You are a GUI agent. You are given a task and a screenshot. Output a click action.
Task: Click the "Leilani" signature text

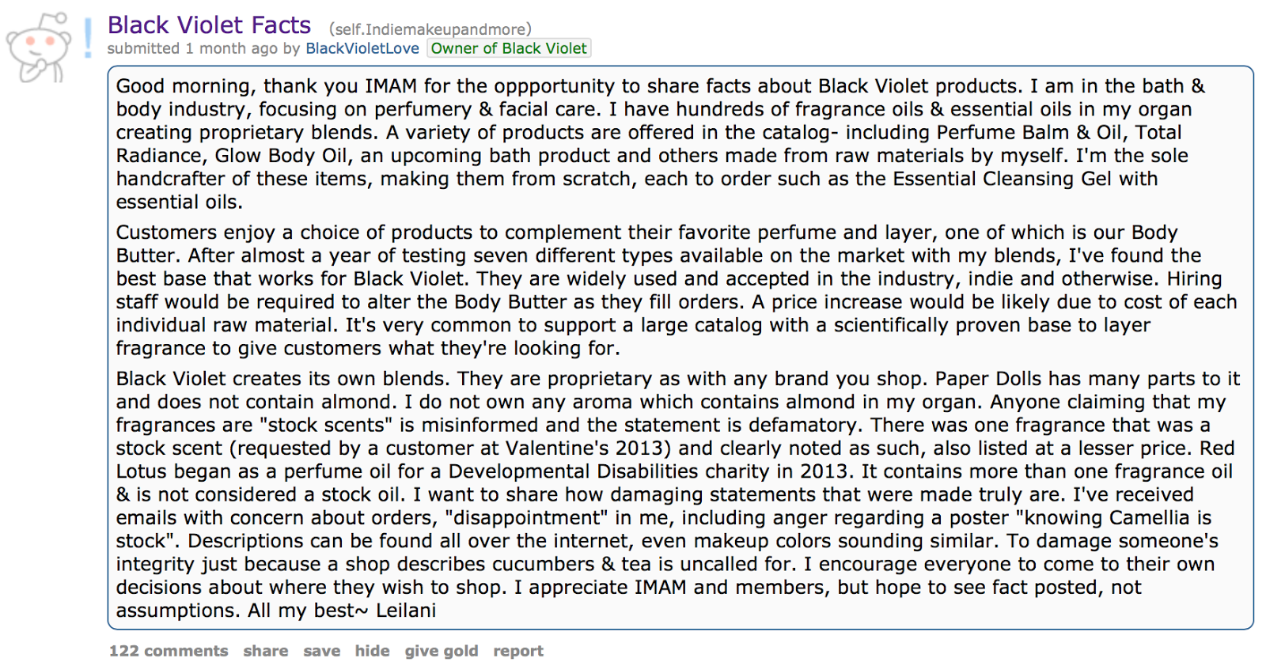(x=406, y=611)
